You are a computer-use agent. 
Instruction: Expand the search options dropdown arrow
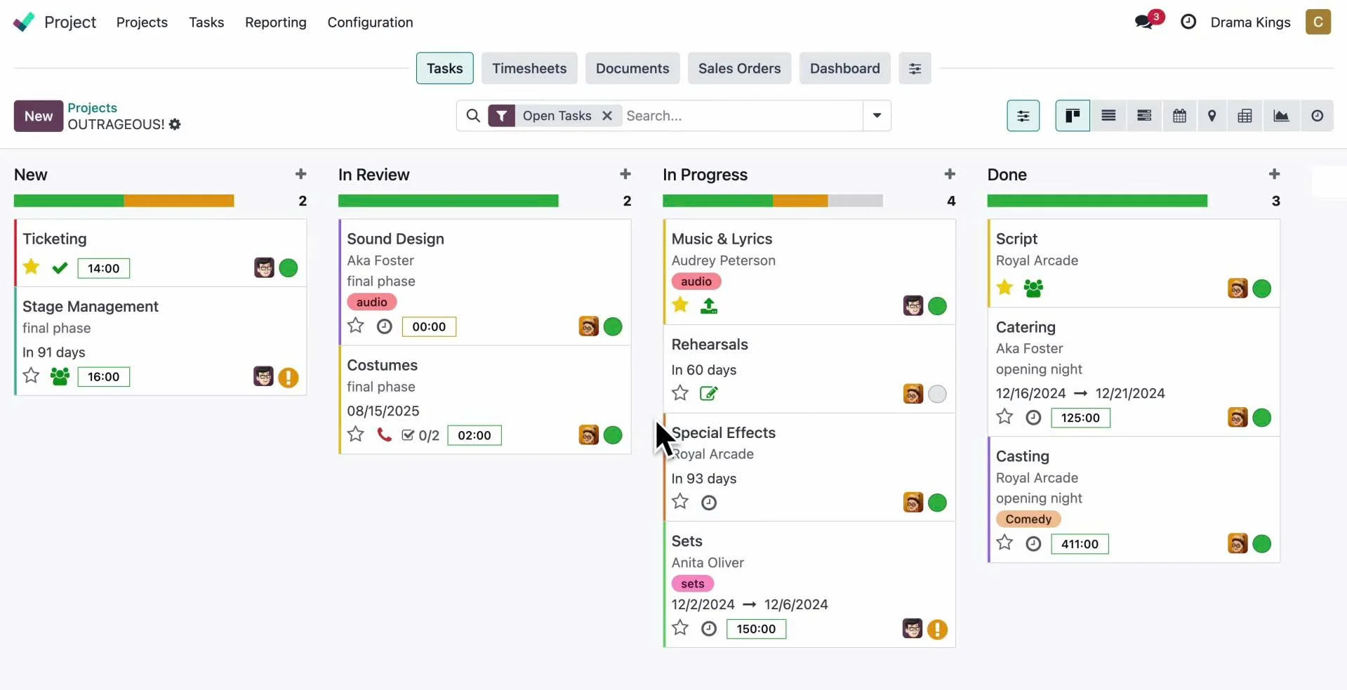(877, 116)
